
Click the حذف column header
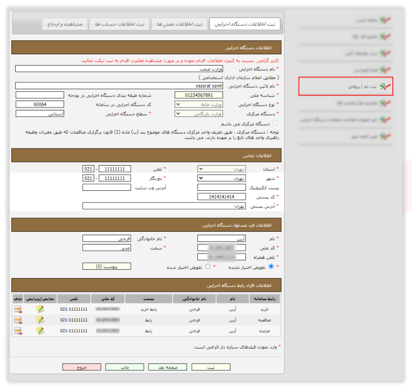click(18, 299)
